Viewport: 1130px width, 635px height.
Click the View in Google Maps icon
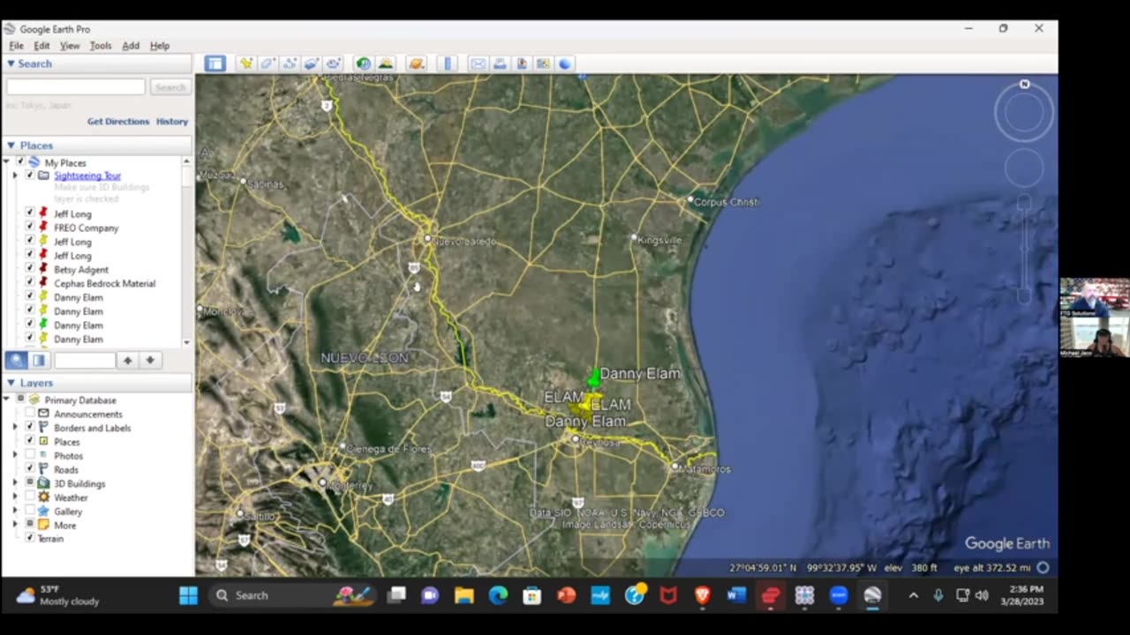543,63
